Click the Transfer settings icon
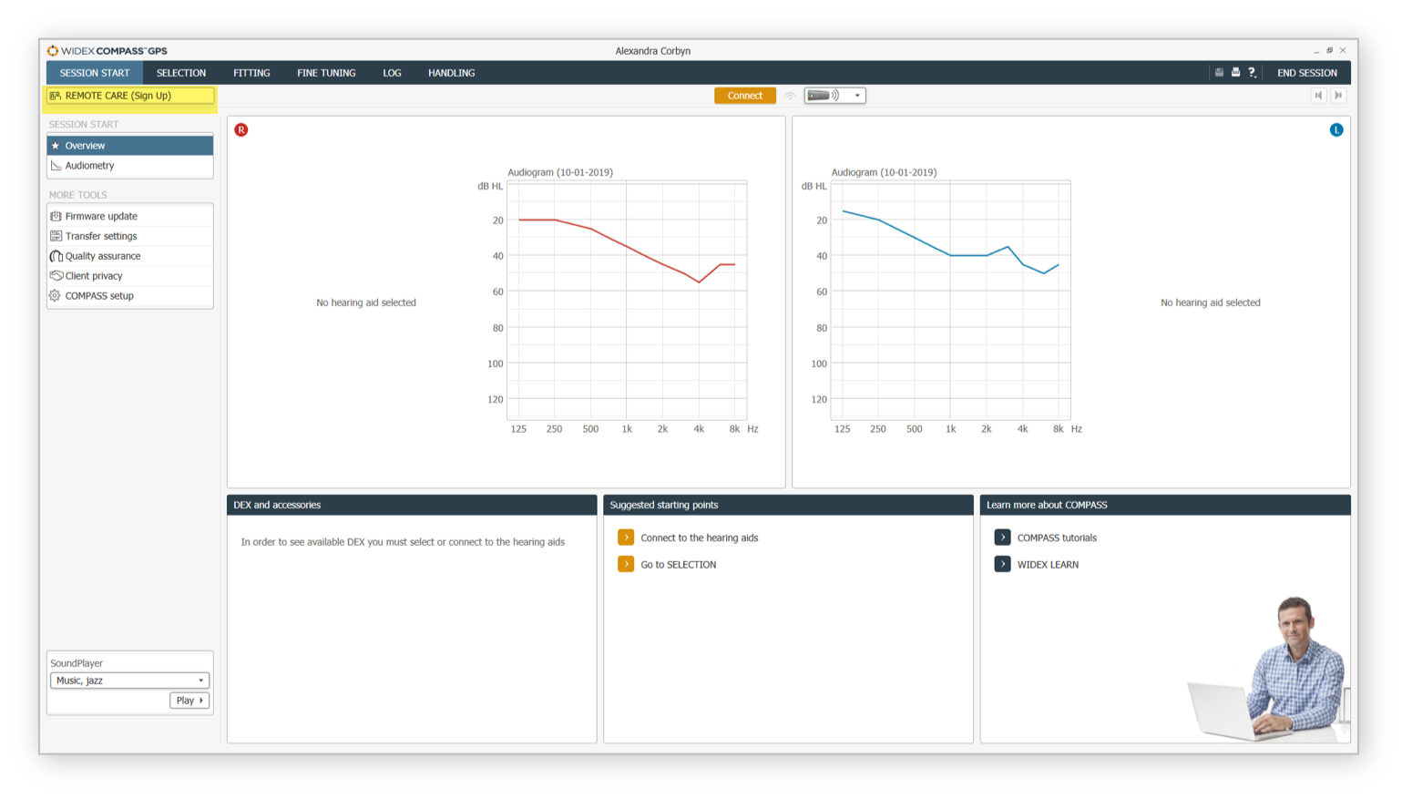The image size is (1402, 799). pos(56,236)
